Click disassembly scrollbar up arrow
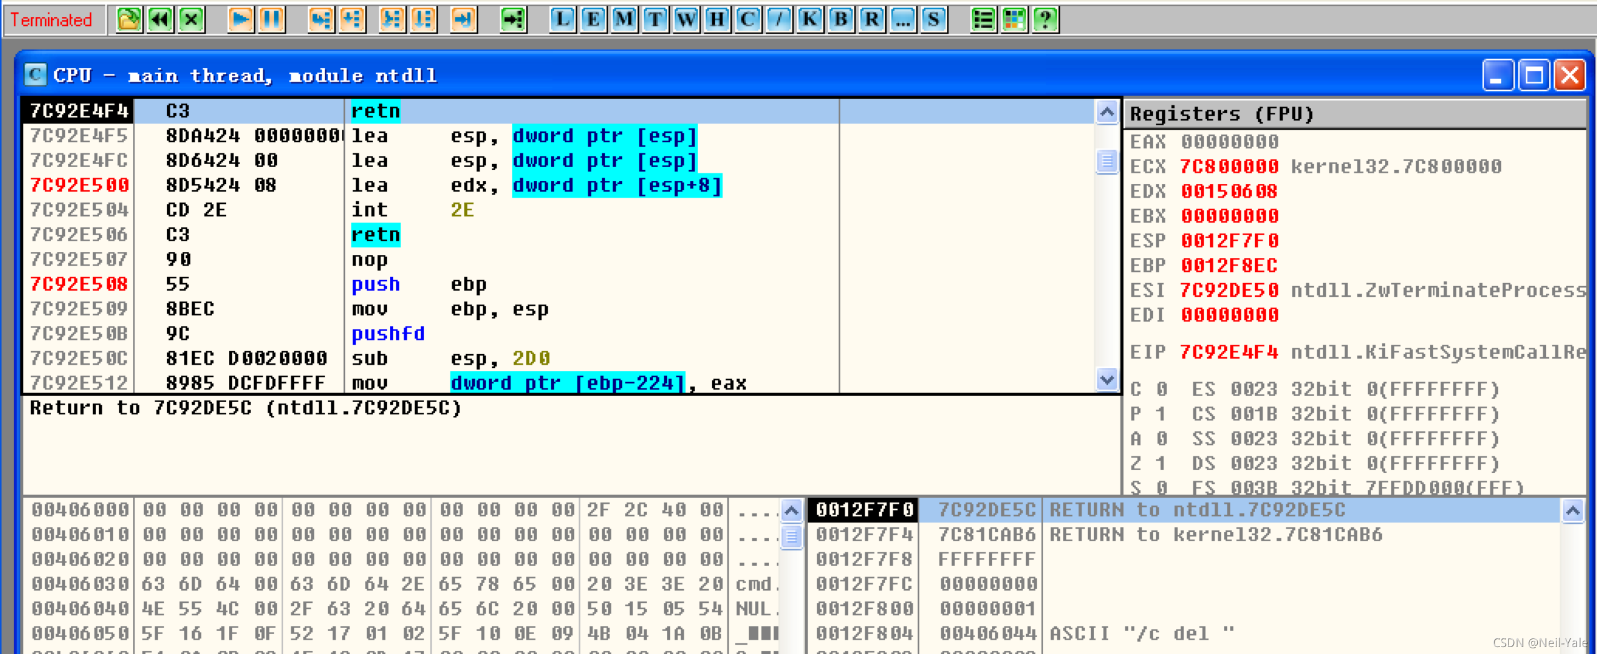This screenshot has height=654, width=1597. [1107, 113]
